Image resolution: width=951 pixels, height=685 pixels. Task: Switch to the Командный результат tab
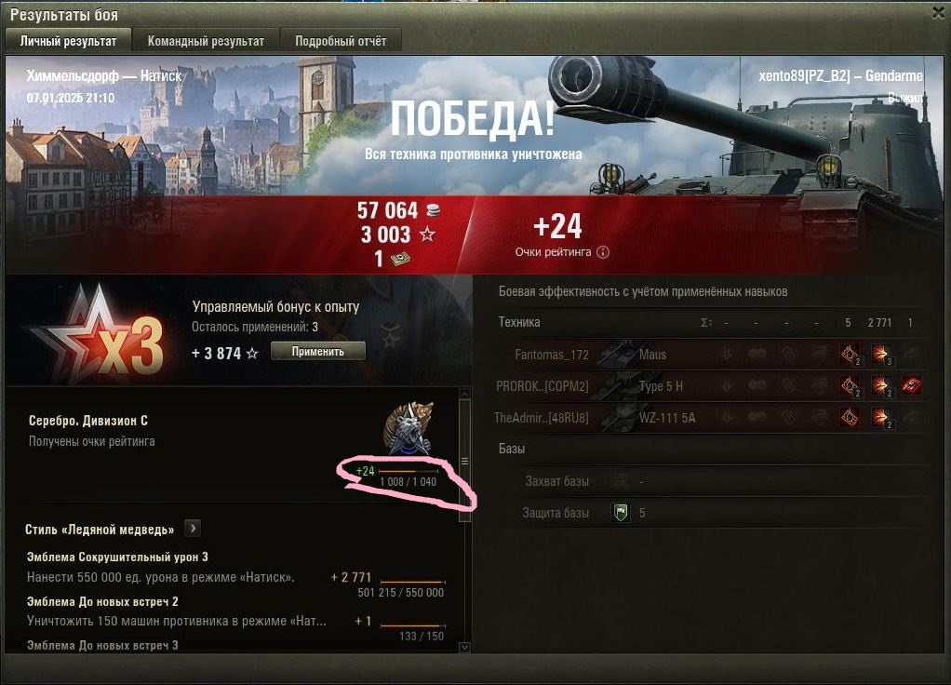click(206, 41)
